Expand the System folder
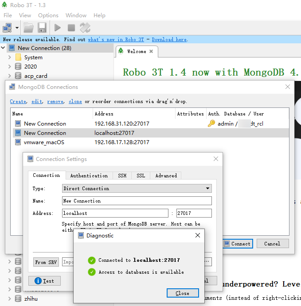 10,57
